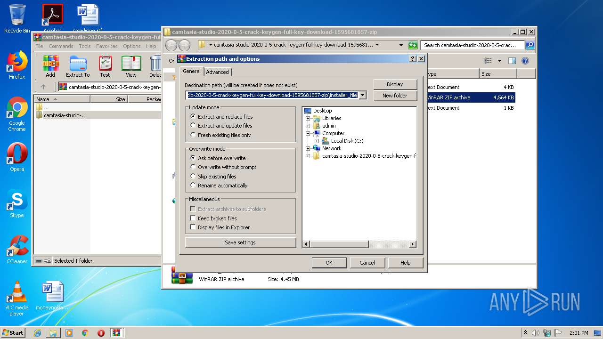
Task: Click the View icon in WinRAR toolbar
Action: point(131,66)
